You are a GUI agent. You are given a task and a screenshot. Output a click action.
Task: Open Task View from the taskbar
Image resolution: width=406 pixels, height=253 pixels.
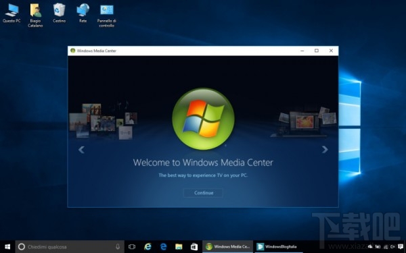point(132,246)
